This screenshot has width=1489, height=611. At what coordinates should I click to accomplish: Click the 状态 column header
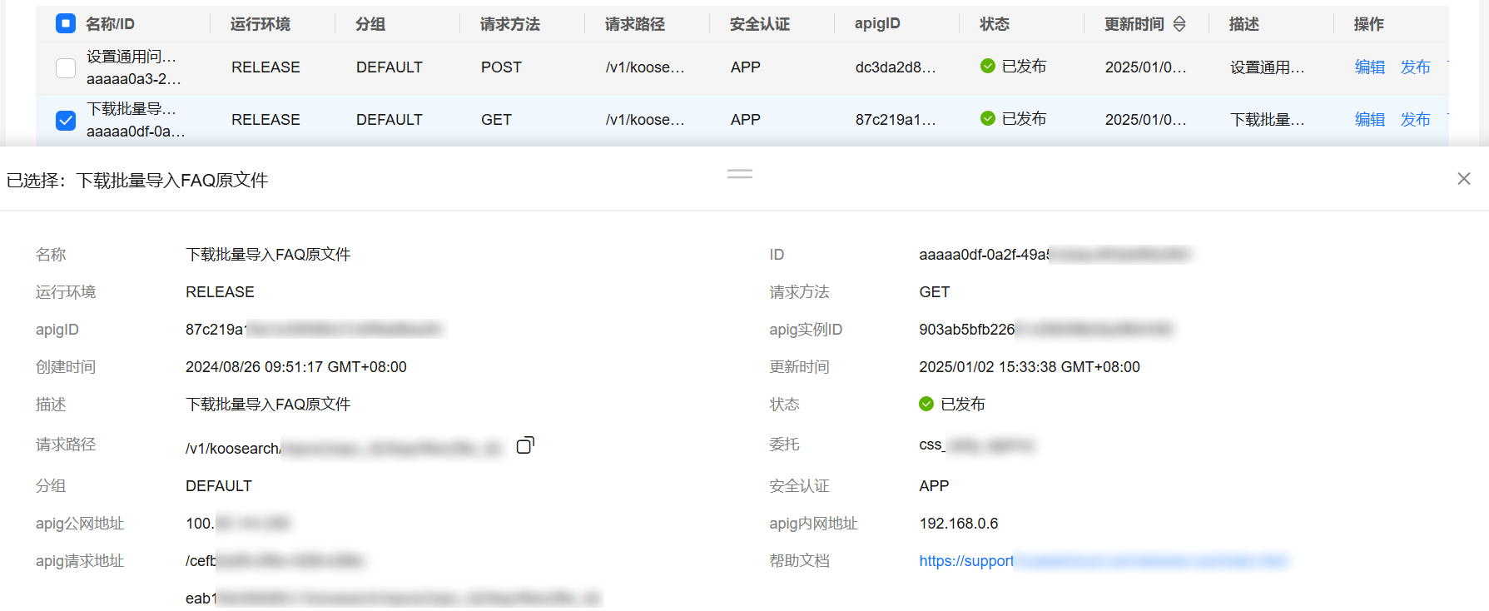(x=995, y=24)
